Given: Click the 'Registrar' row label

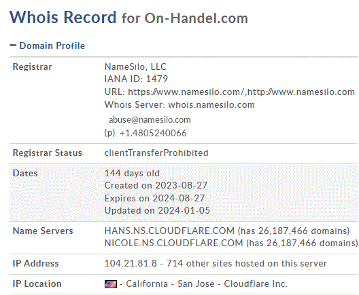Looking at the screenshot, I should pyautogui.click(x=32, y=66).
